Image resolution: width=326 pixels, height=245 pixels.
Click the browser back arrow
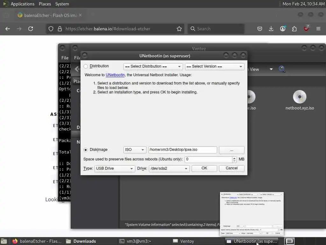coord(8,29)
